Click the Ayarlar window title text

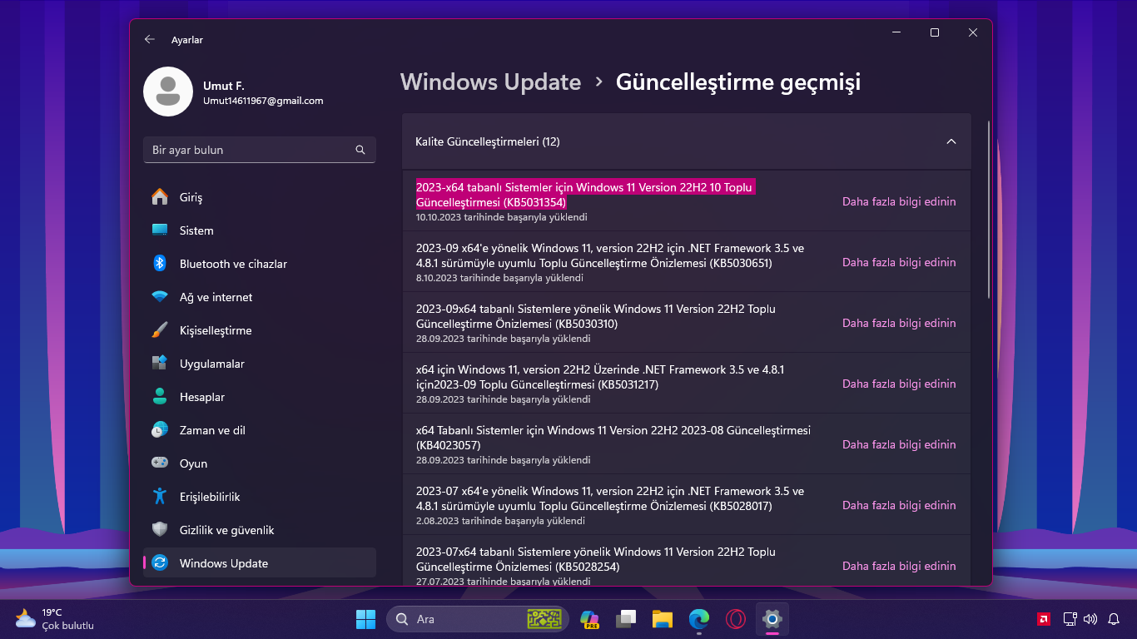pyautogui.click(x=187, y=40)
